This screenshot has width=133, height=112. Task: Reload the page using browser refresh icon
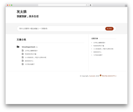coord(86,5)
